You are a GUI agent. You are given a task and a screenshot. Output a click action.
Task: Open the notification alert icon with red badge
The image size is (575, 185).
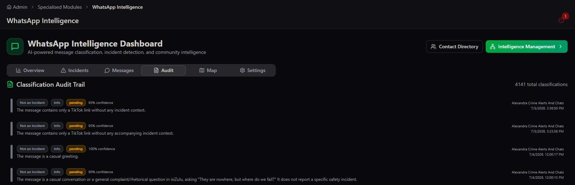(x=561, y=20)
